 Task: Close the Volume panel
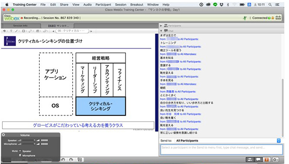(3, 135)
